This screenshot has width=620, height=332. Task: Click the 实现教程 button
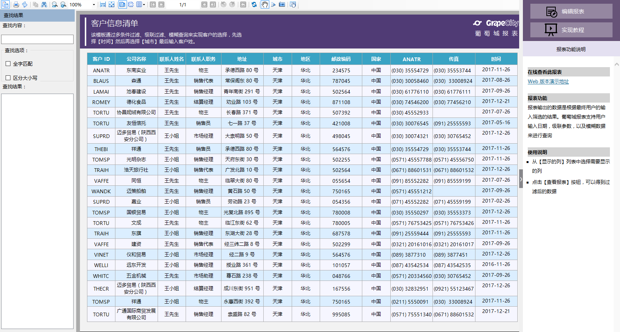571,30
